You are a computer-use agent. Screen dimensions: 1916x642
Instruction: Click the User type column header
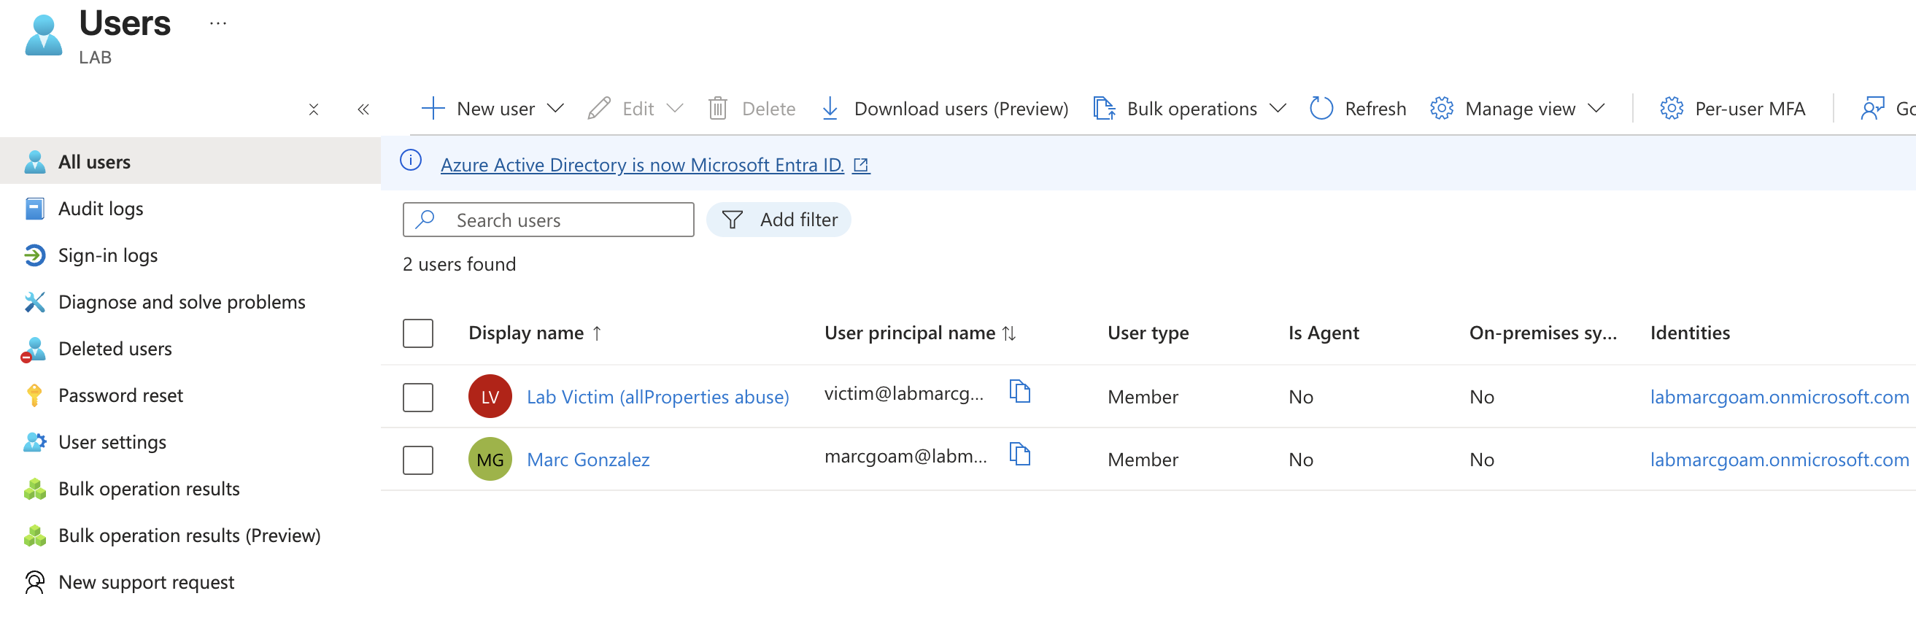click(x=1148, y=333)
